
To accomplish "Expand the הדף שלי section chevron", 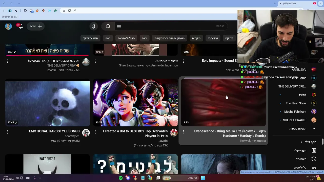I will (301, 142).
